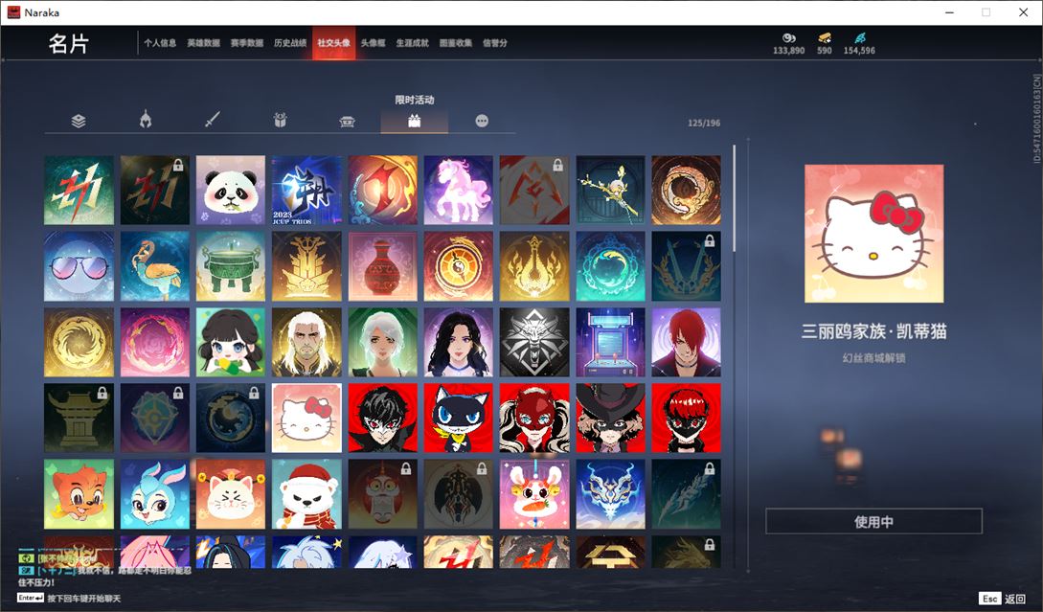Select the green 劫 avatar

(x=79, y=191)
